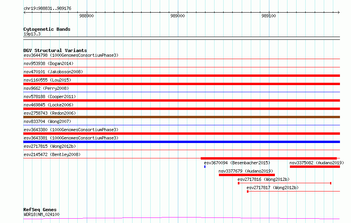Click the red bar under esv3643380
Screen dimensions: 351x223
pos(181,134)
